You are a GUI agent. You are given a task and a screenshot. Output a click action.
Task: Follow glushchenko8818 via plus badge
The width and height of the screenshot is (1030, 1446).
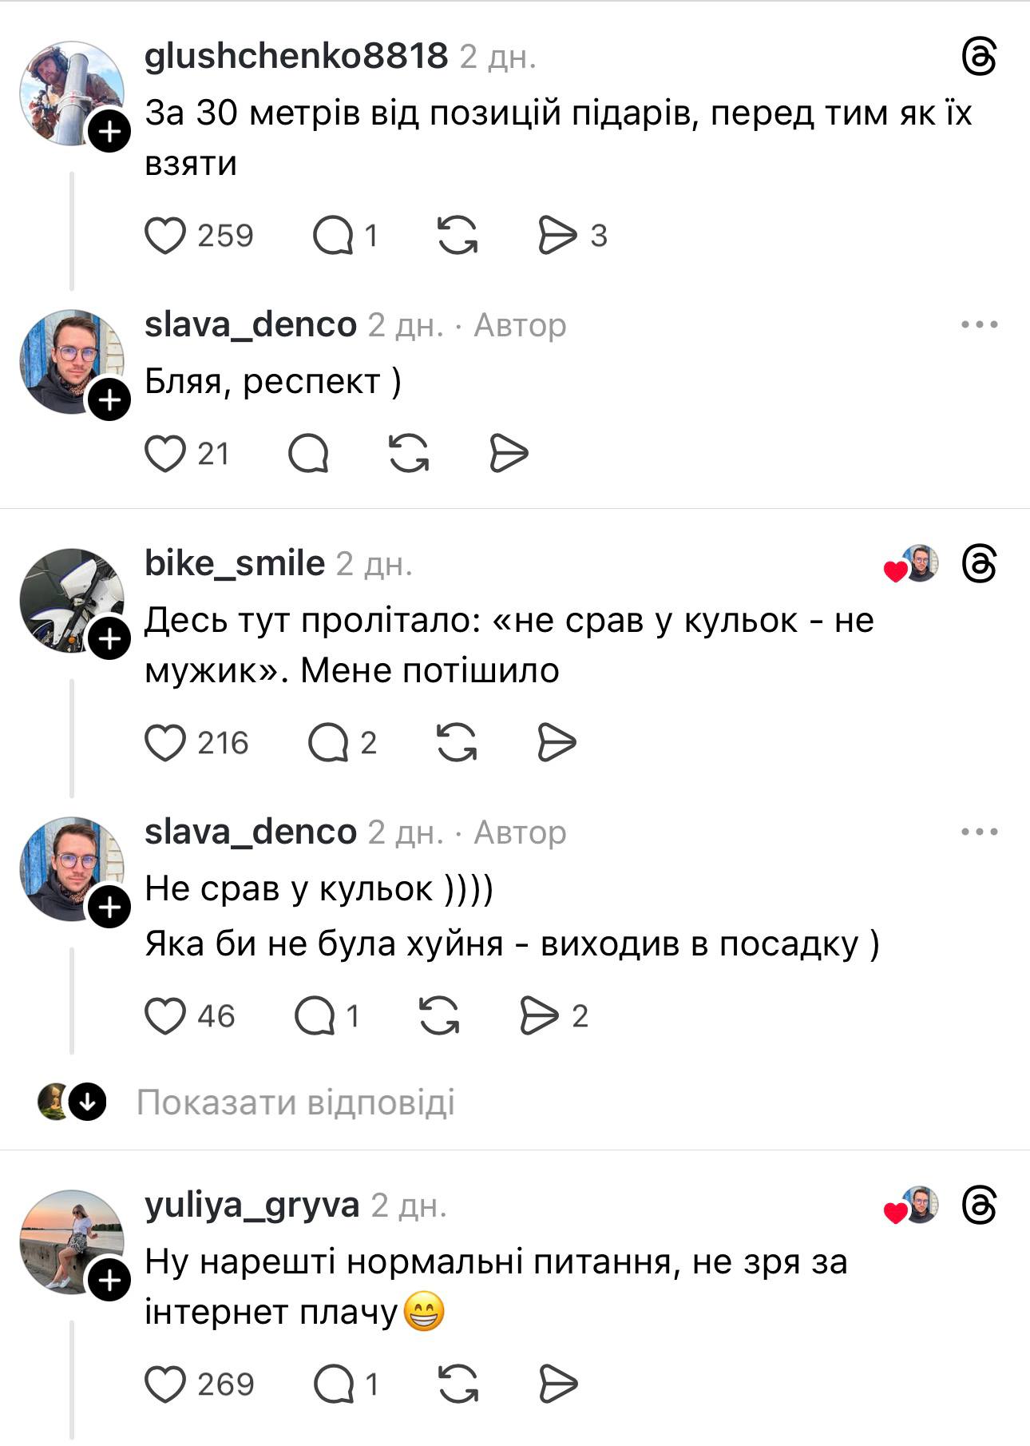pyautogui.click(x=109, y=130)
